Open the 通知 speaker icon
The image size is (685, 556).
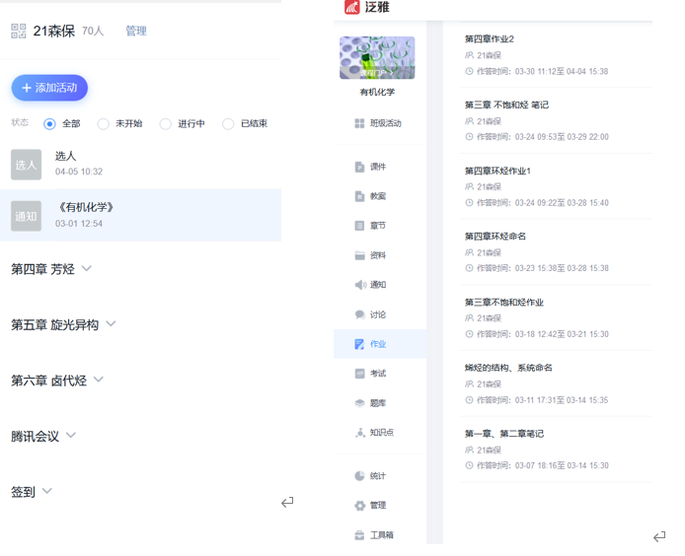point(359,285)
